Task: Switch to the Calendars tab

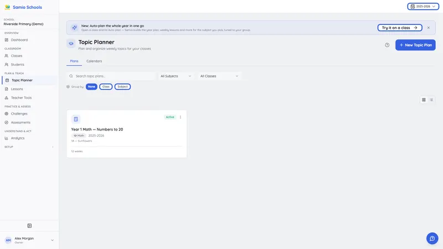Action: (94, 61)
